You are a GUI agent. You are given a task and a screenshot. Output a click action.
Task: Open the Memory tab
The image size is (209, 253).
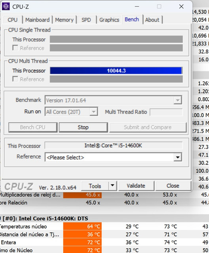[64, 20]
